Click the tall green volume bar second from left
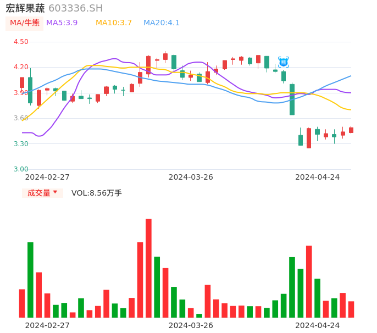 pos(30,279)
